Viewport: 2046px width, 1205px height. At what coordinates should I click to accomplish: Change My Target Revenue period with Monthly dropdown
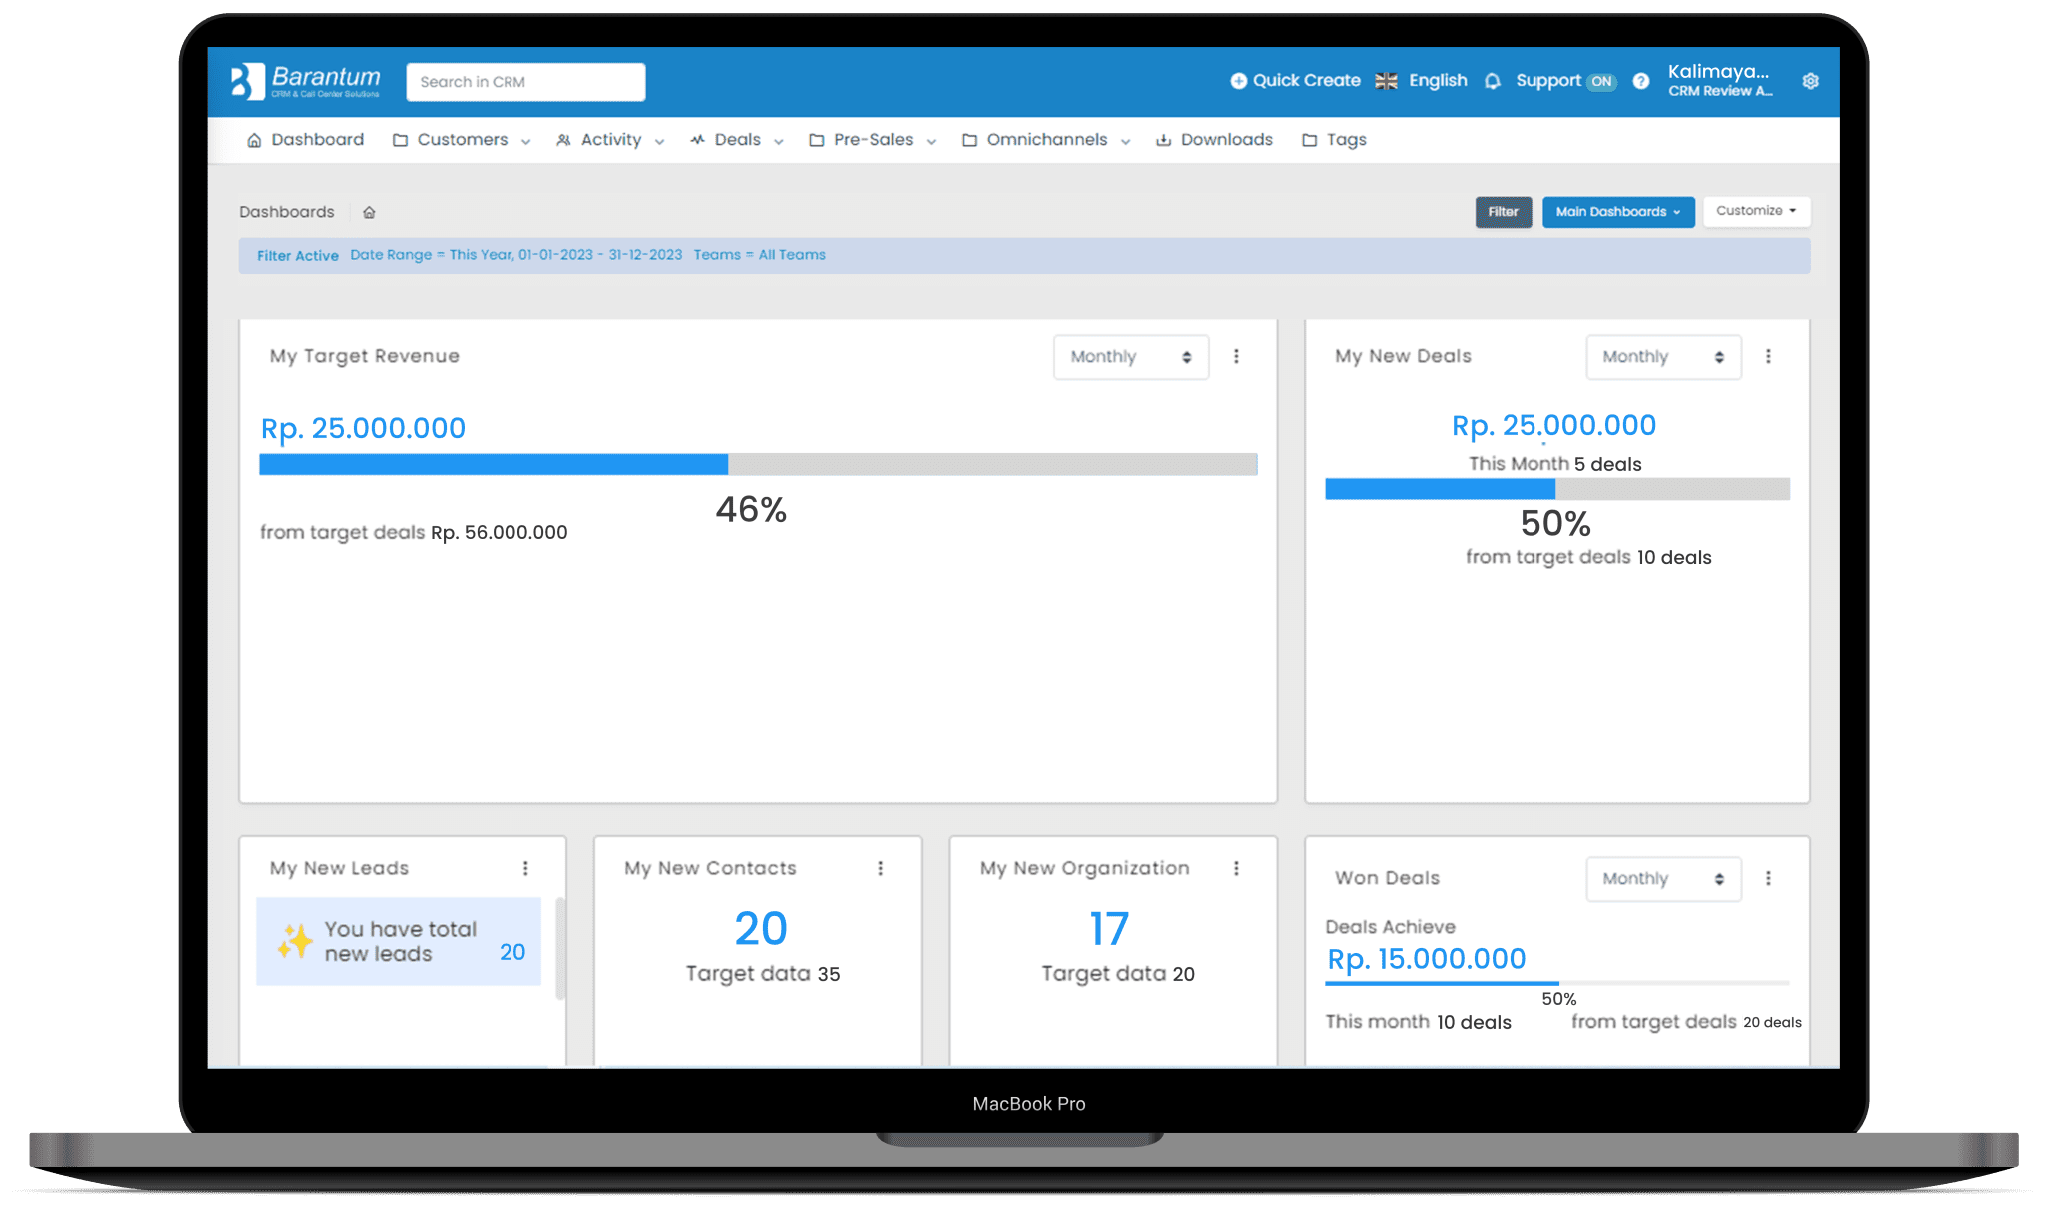(x=1130, y=356)
